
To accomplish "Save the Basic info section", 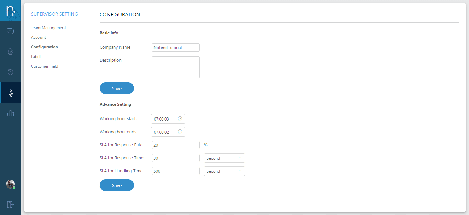I will tap(117, 89).
